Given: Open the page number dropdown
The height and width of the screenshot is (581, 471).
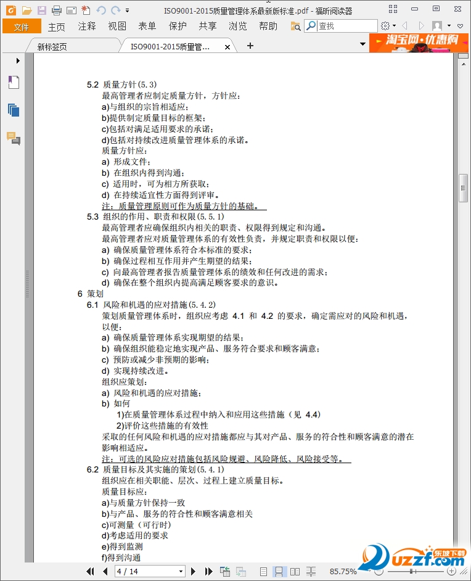Looking at the screenshot, I should pos(181,571).
